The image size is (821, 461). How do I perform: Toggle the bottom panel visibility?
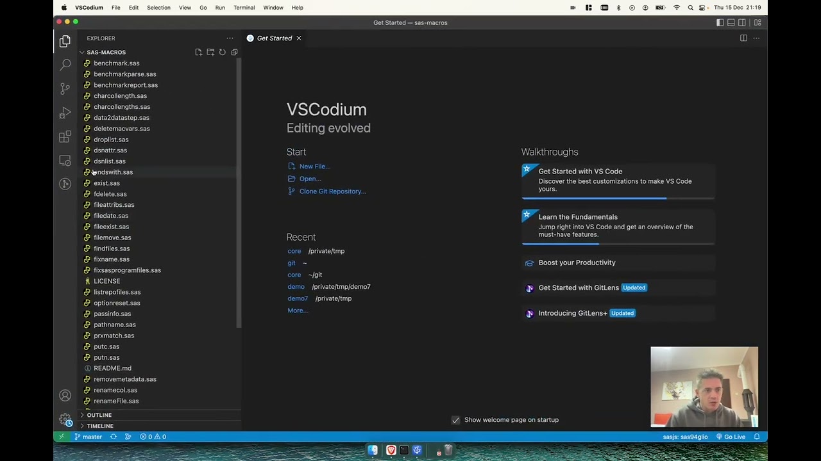coord(731,22)
